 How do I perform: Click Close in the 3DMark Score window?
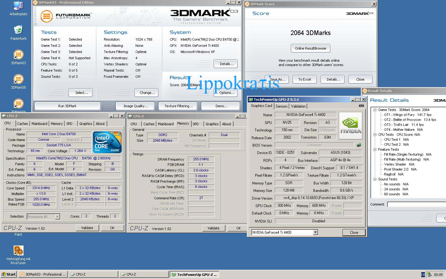point(360,79)
